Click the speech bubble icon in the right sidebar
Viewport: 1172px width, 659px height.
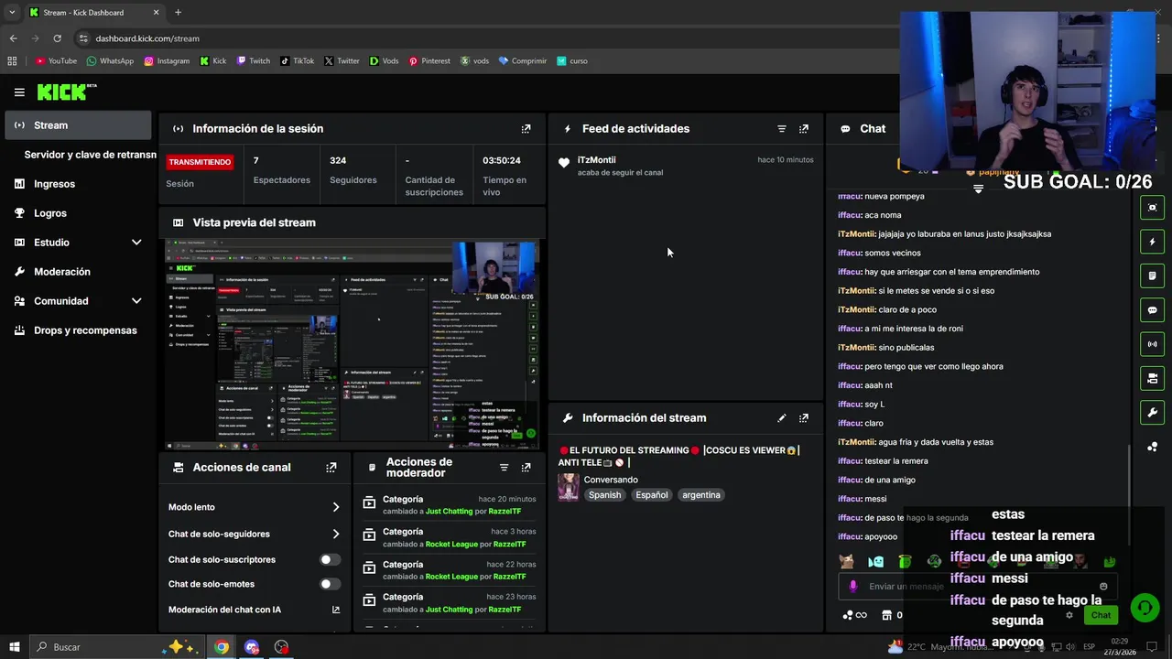(1153, 310)
